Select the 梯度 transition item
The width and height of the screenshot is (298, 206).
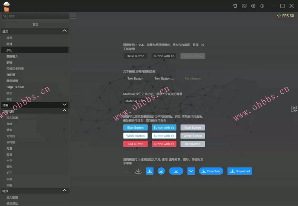(x=35, y=124)
